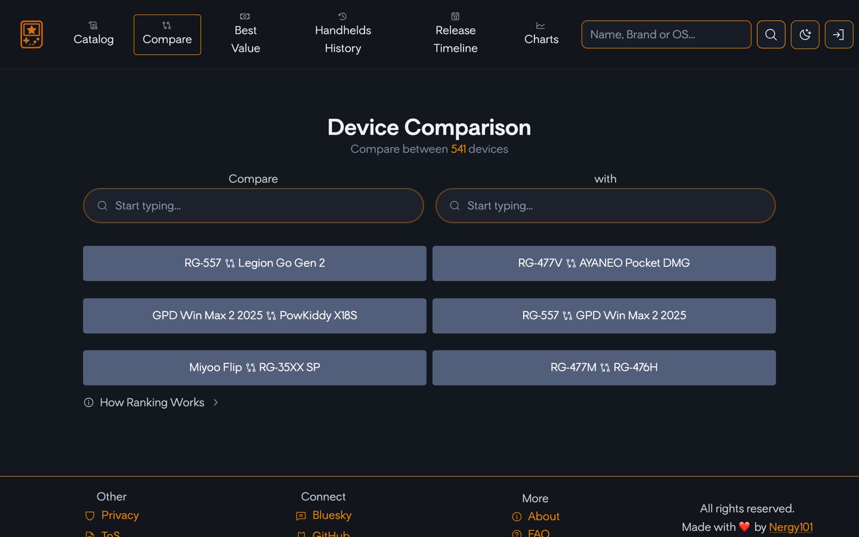
Task: Click the Best Value money icon
Action: pos(245,17)
